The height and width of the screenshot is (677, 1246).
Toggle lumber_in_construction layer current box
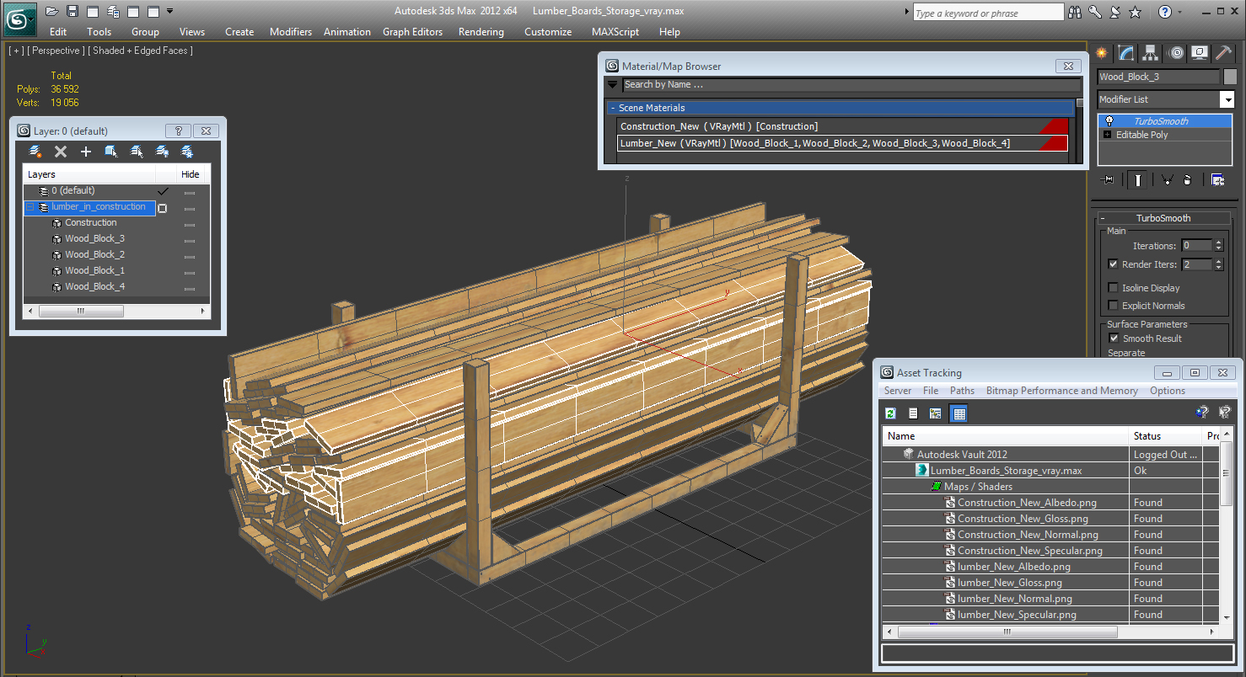click(163, 208)
